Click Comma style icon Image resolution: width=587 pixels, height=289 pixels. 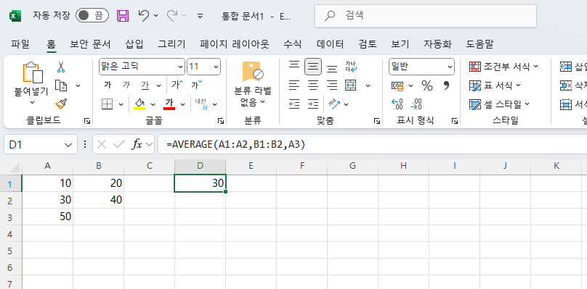(x=446, y=85)
